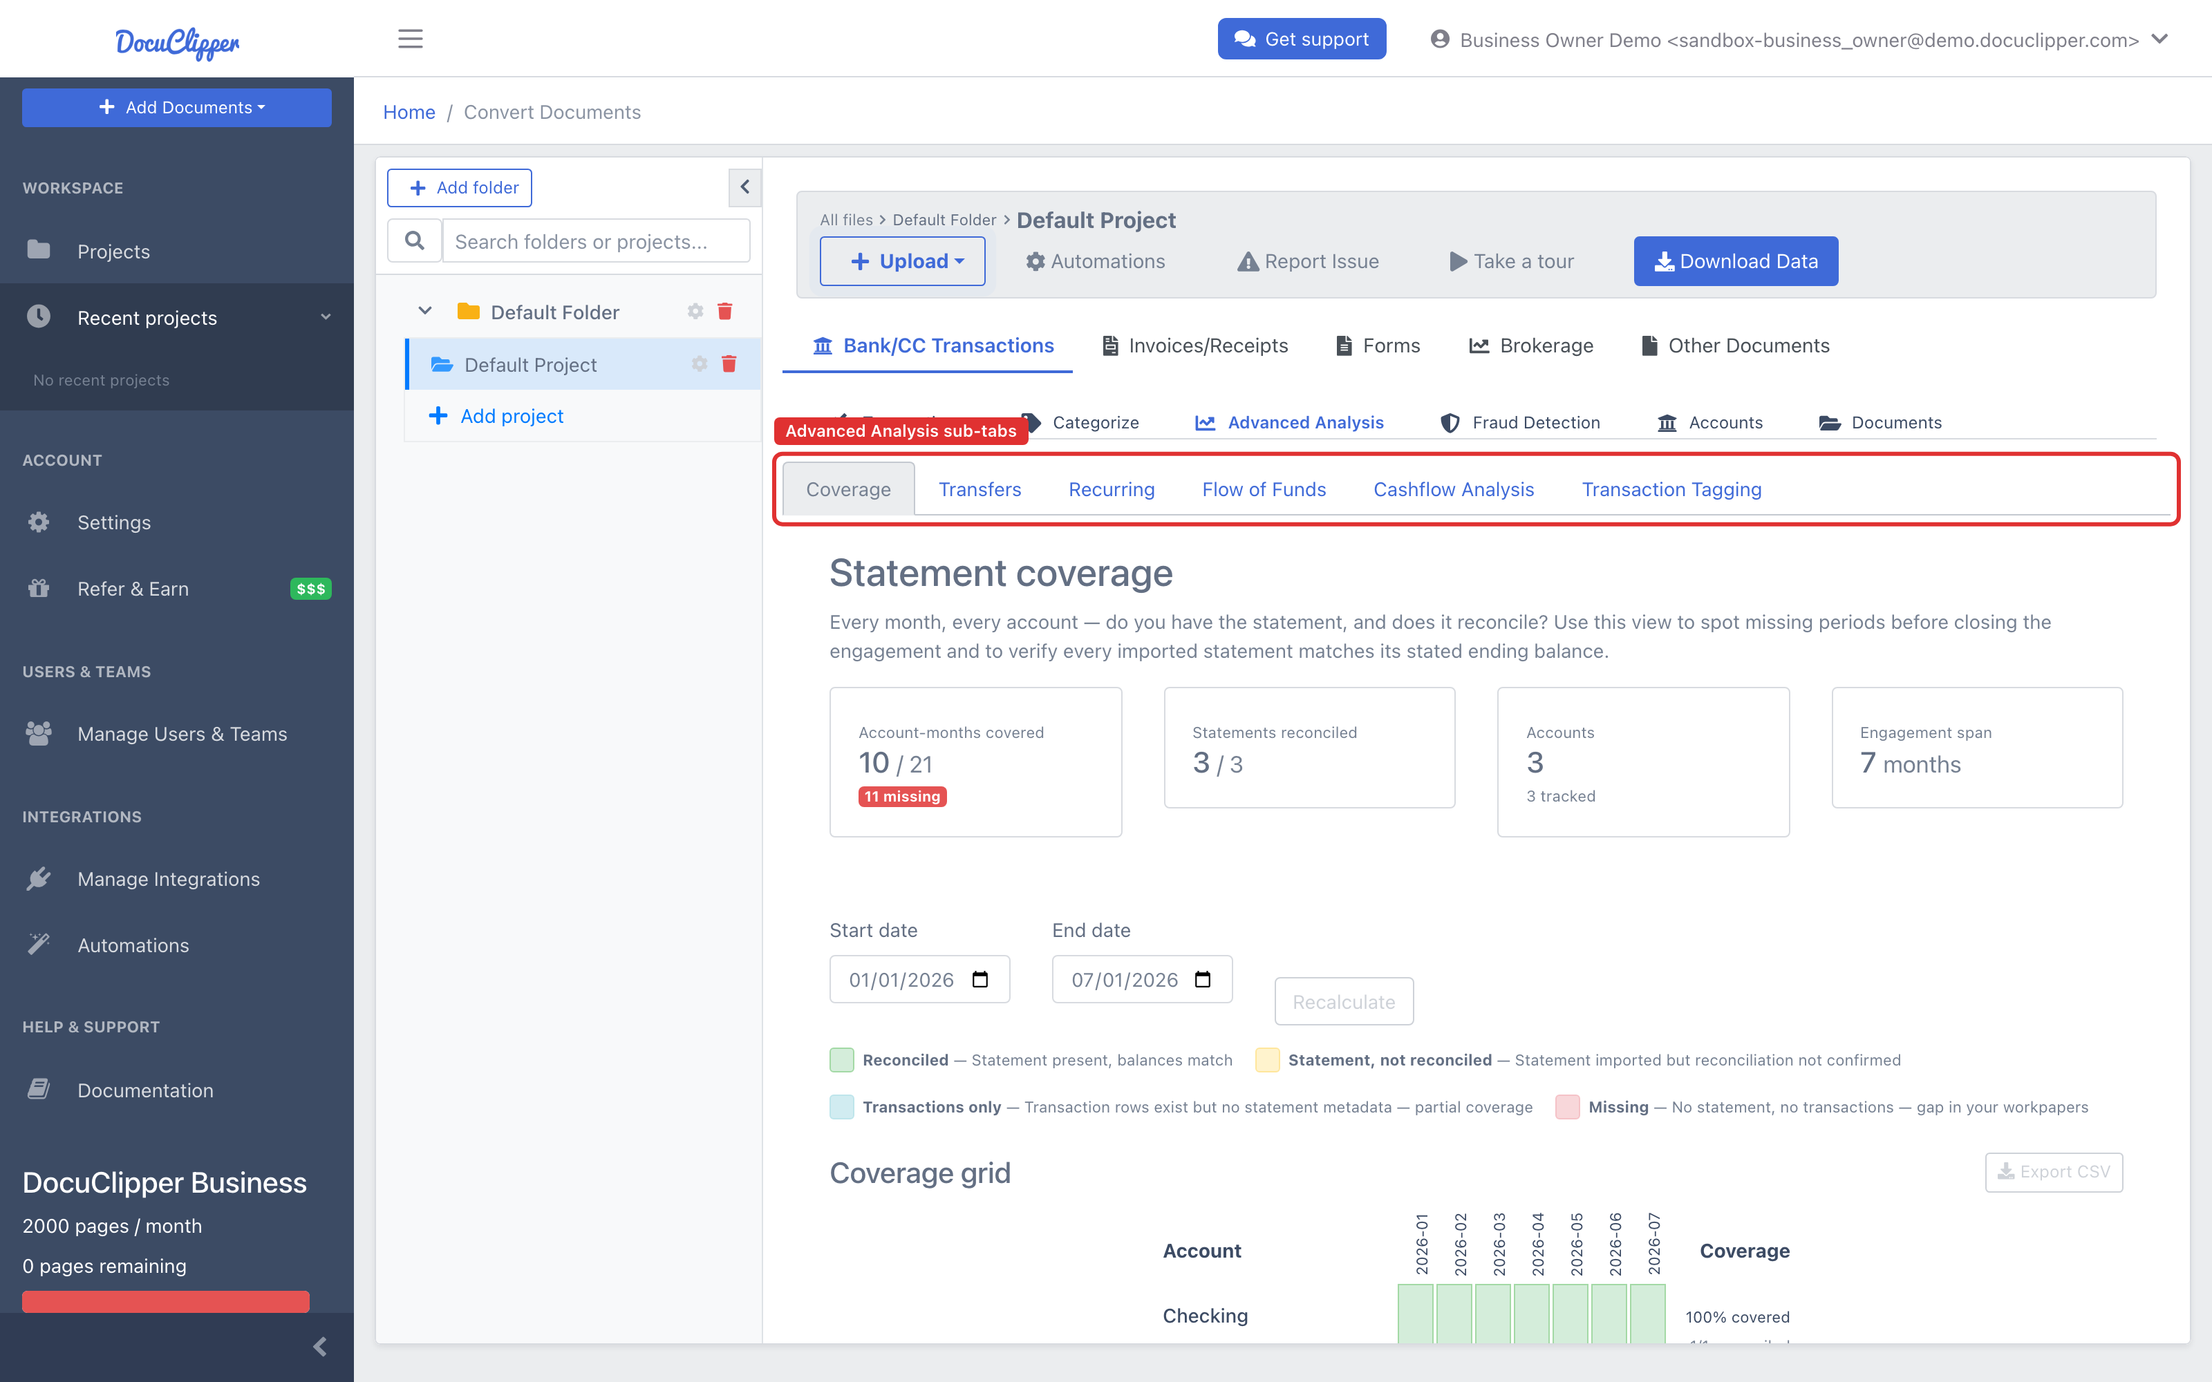2212x1382 pixels.
Task: Click the Export CSV button
Action: [2054, 1172]
